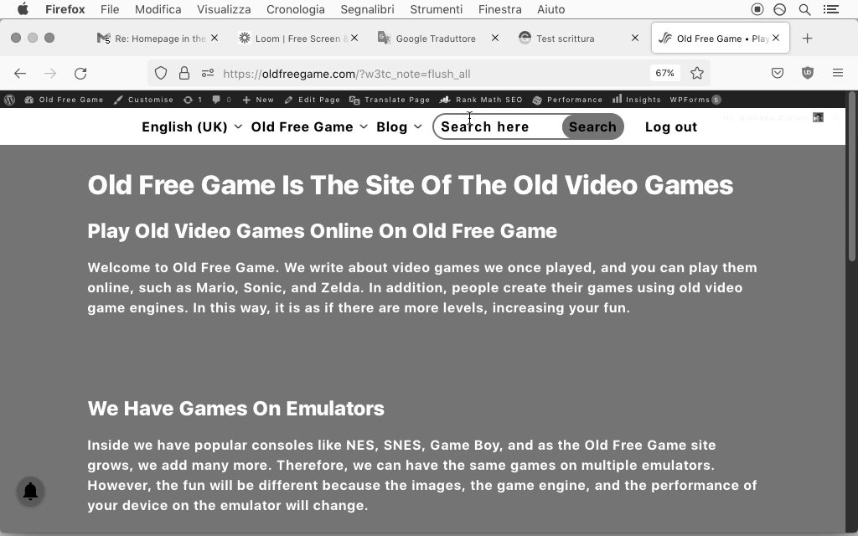The image size is (858, 536).
Task: Open the Apple menu
Action: 23,9
